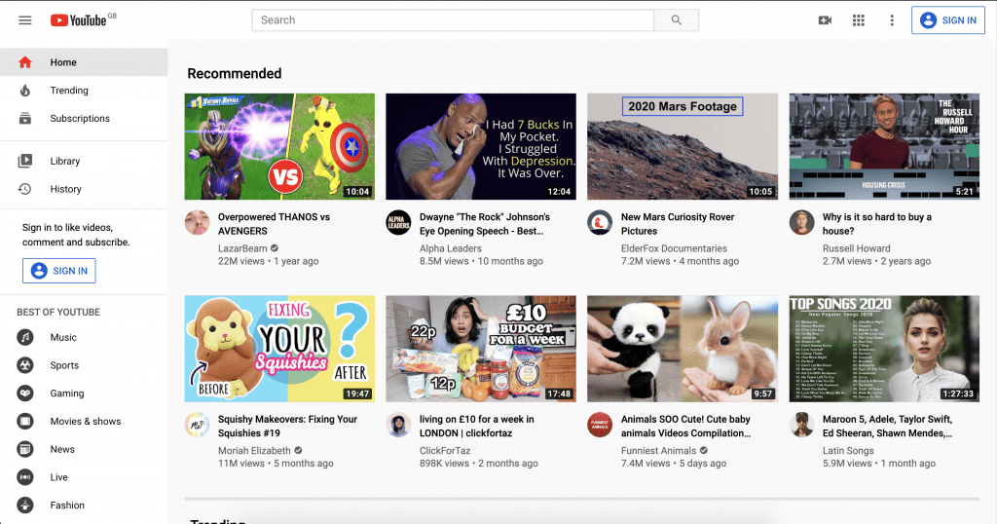Open the LazarBeam channel name link
The image size is (997, 524).
242,248
